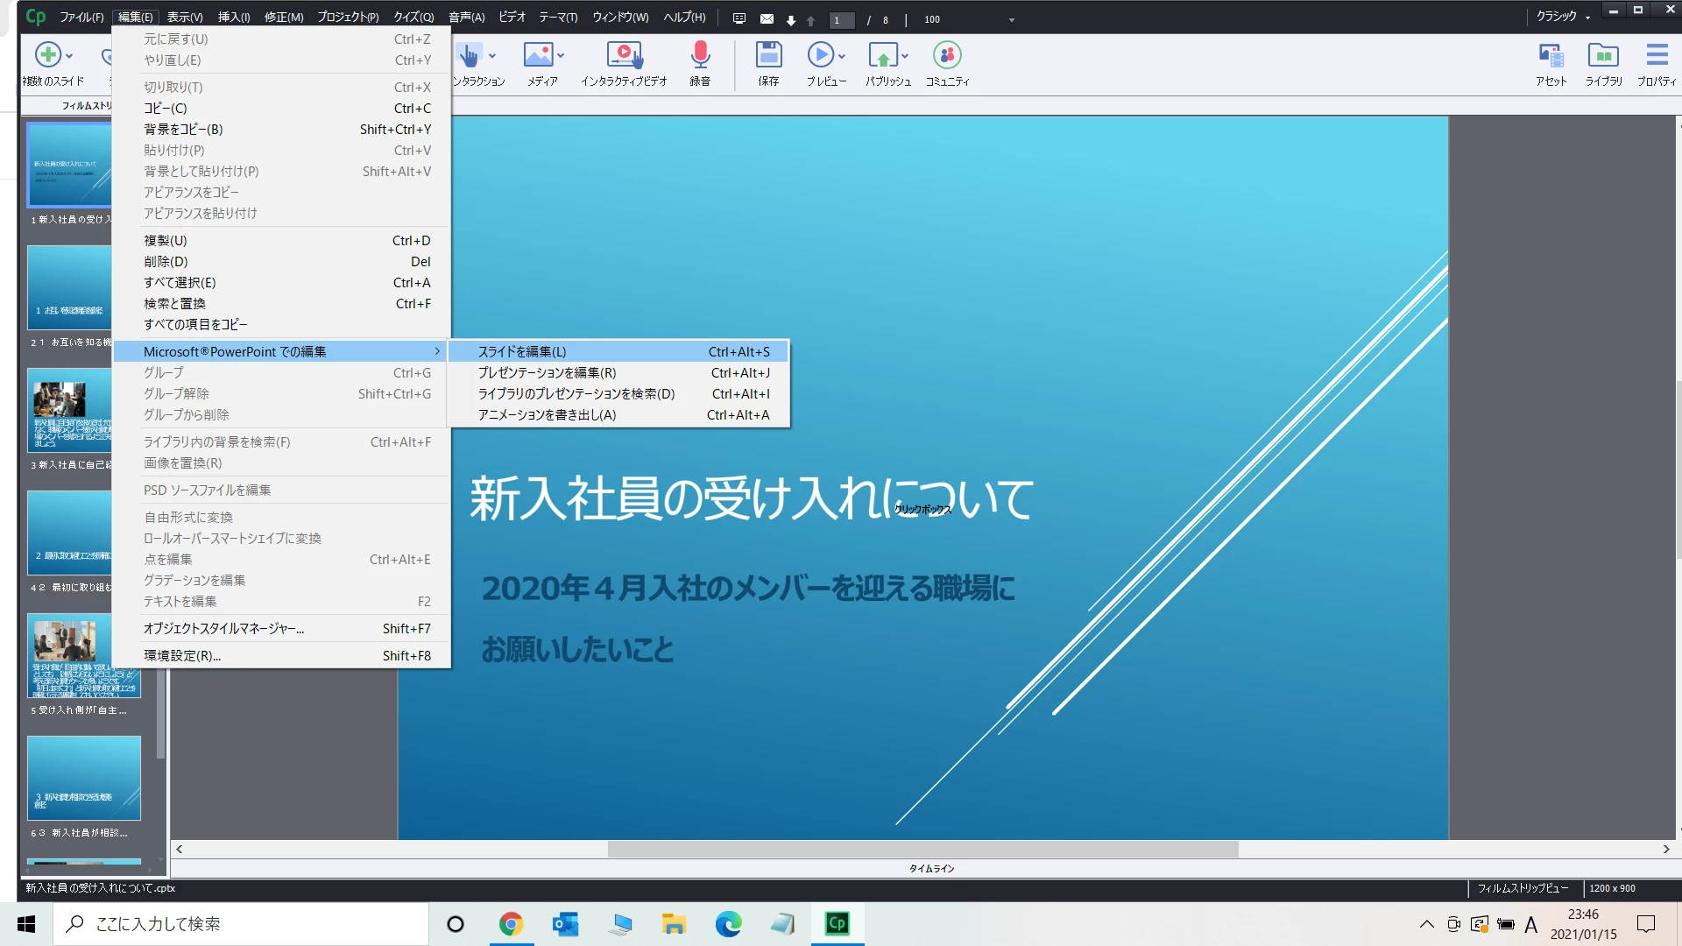The height and width of the screenshot is (946, 1682).
Task: Open the Assets (アセット) panel icon
Action: [x=1551, y=56]
